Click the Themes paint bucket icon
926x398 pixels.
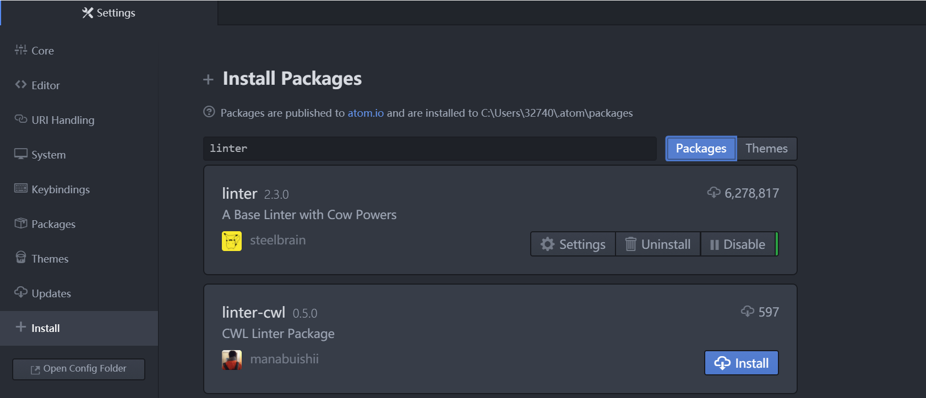click(x=21, y=258)
